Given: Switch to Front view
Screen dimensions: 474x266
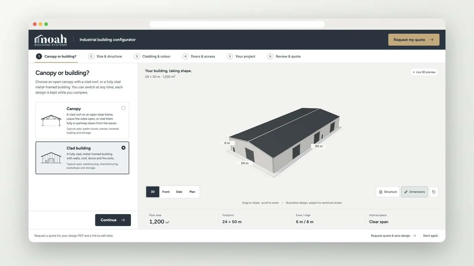Looking at the screenshot, I should [166, 192].
